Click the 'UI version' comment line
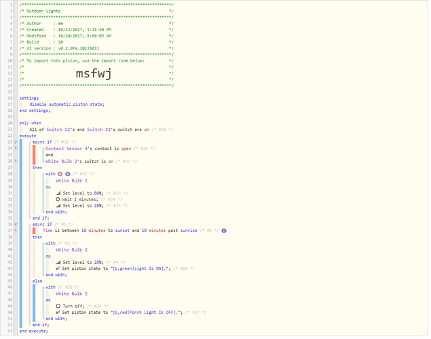 pyautogui.click(x=96, y=48)
